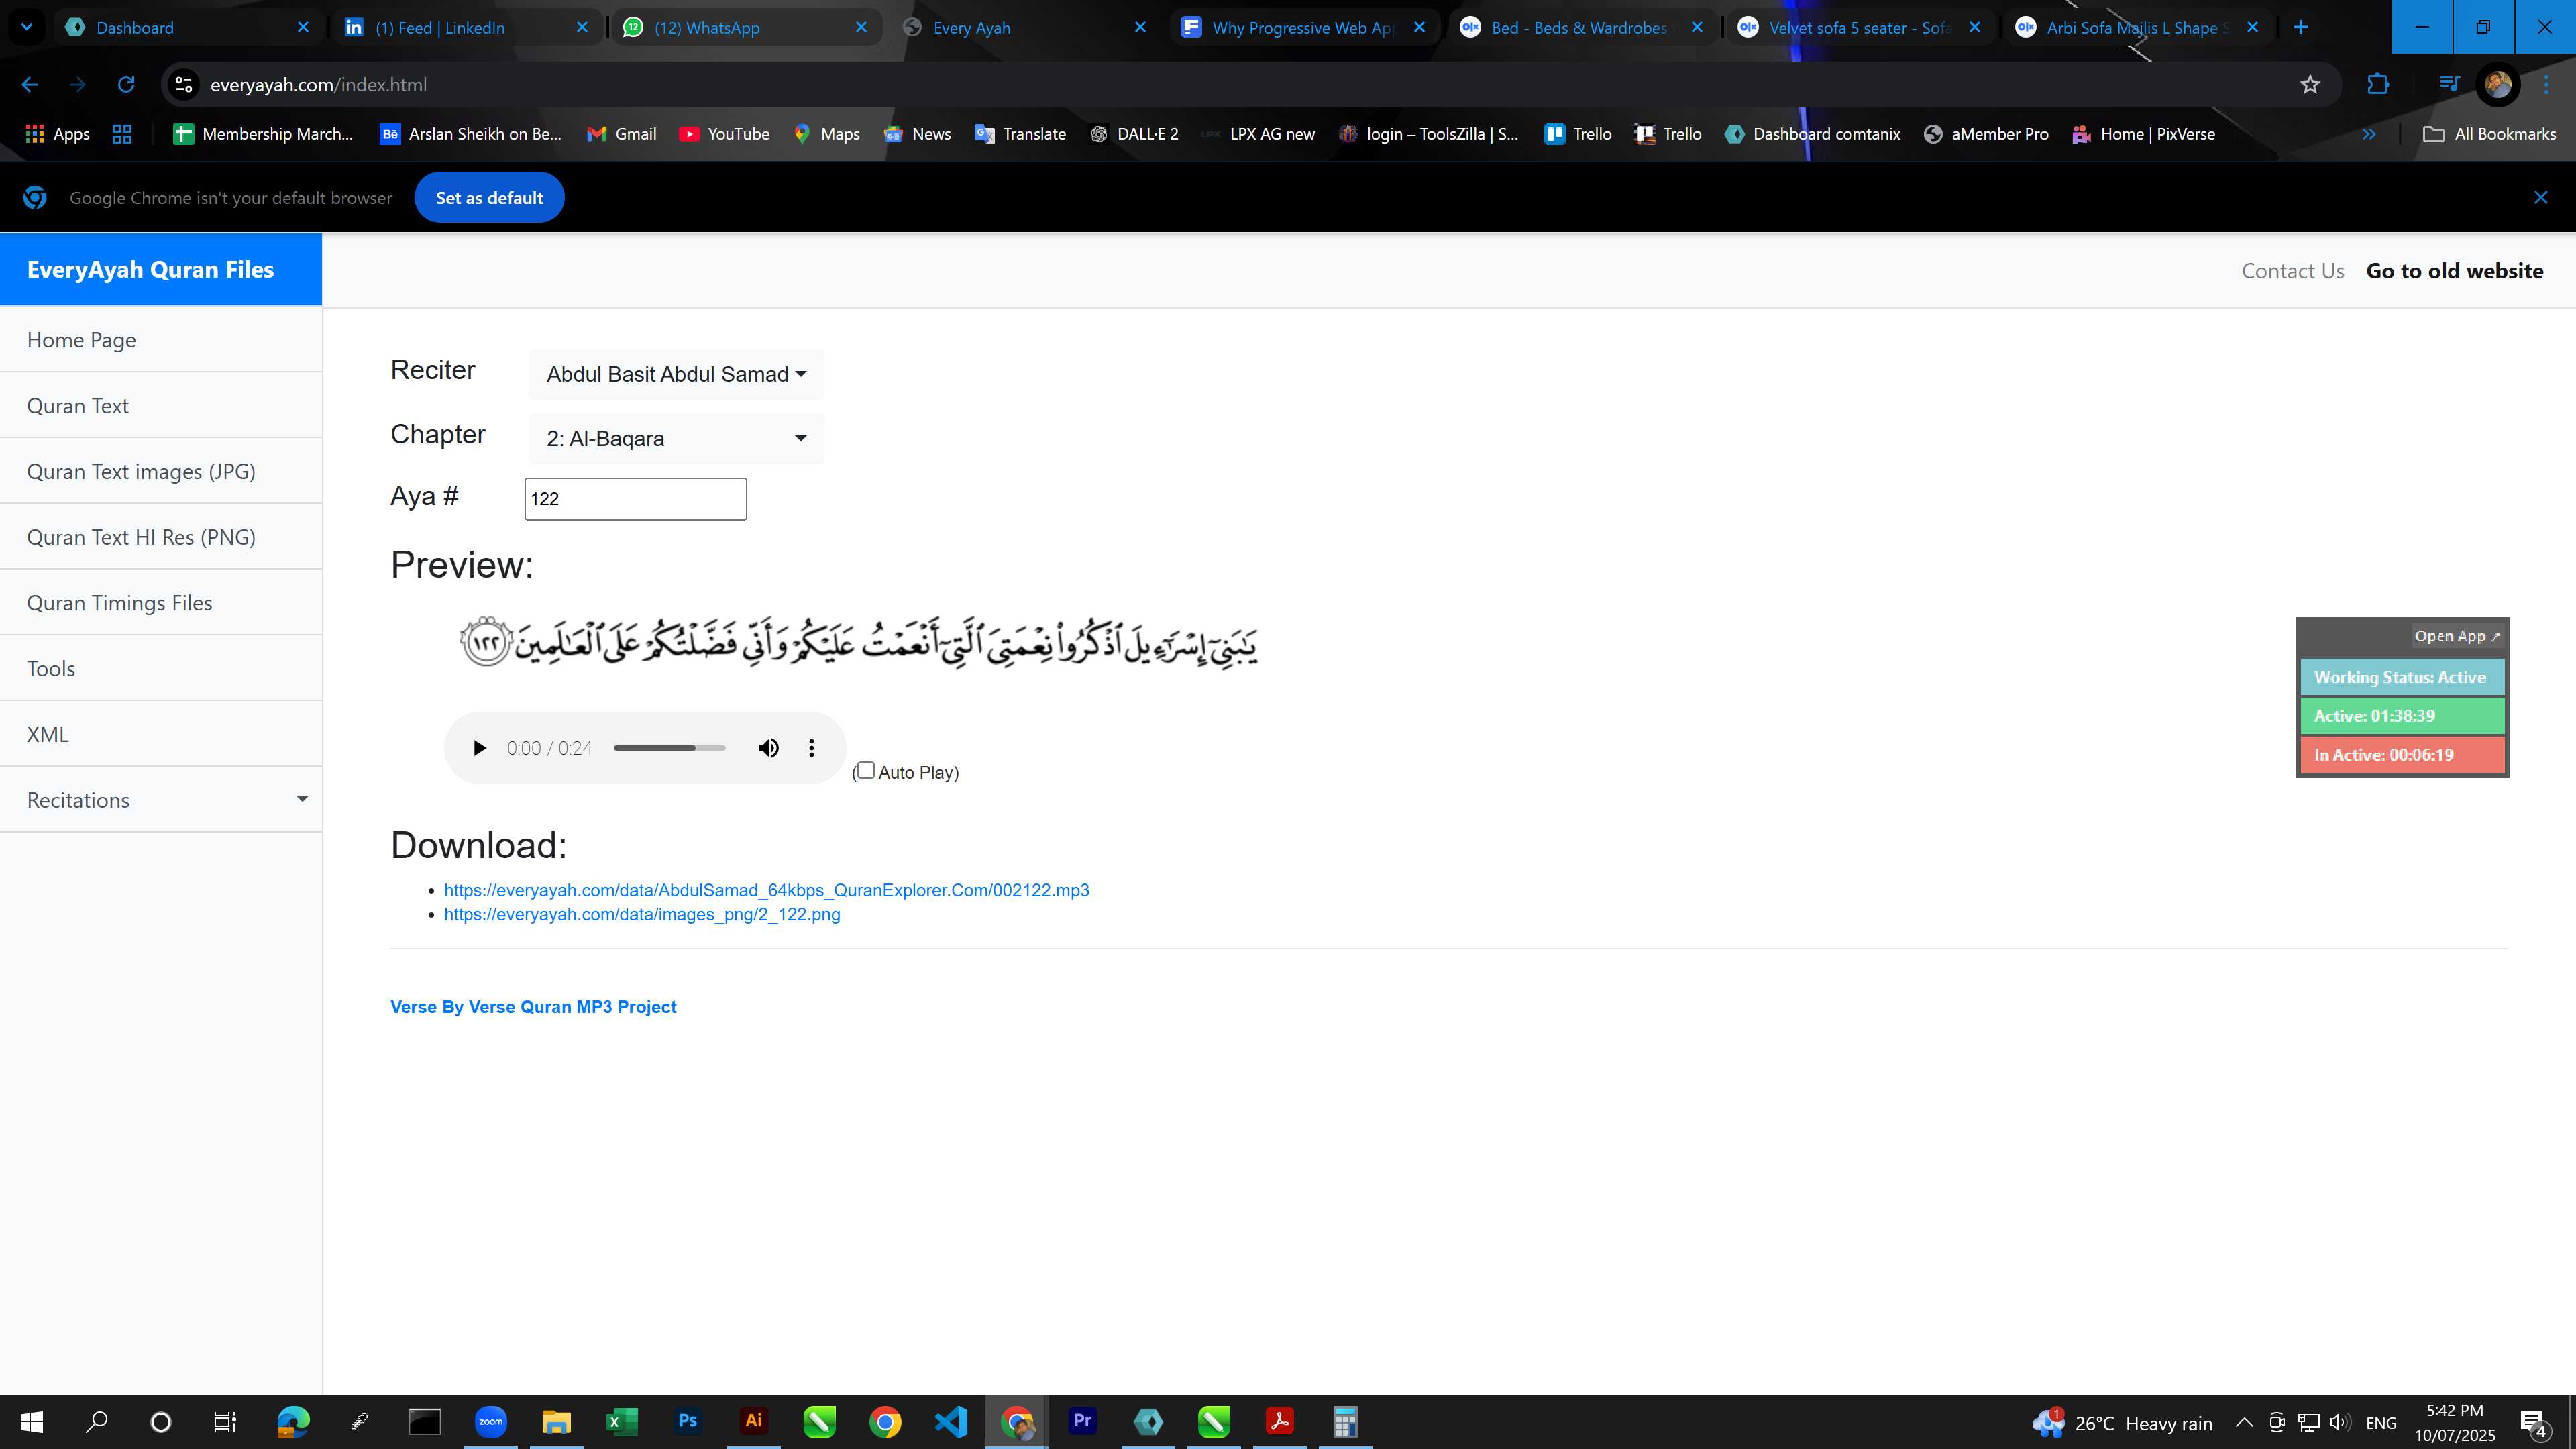
Task: Bookmark this page with star icon
Action: coord(2309,85)
